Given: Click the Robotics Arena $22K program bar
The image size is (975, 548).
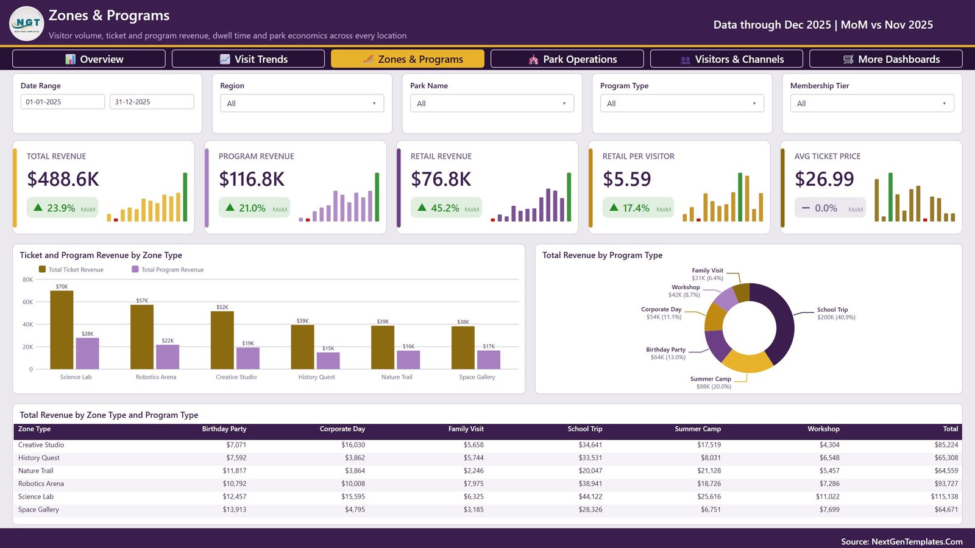Looking at the screenshot, I should coord(168,357).
